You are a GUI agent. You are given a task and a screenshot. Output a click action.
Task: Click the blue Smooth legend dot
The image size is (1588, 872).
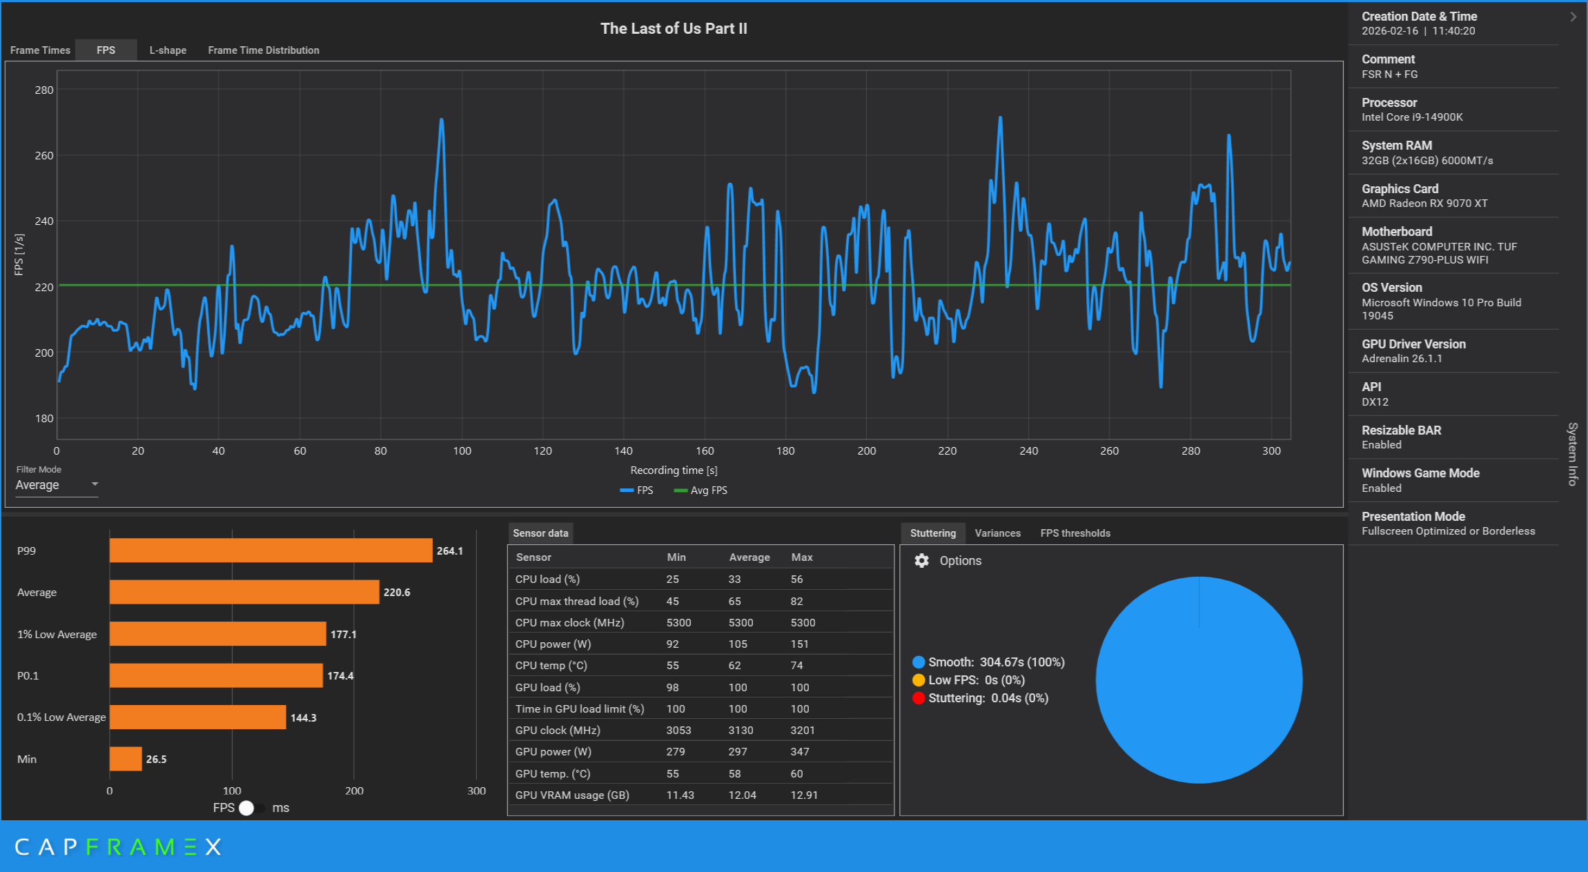point(919,662)
